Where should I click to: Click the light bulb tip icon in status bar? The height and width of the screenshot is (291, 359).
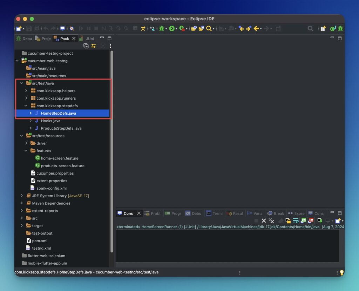click(341, 272)
